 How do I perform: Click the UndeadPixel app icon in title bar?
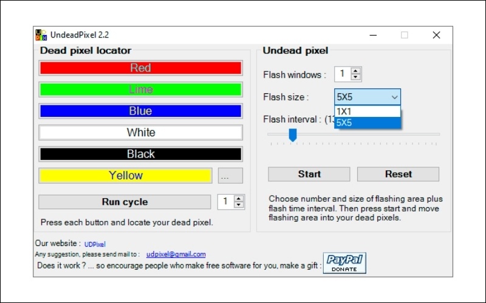[41, 35]
